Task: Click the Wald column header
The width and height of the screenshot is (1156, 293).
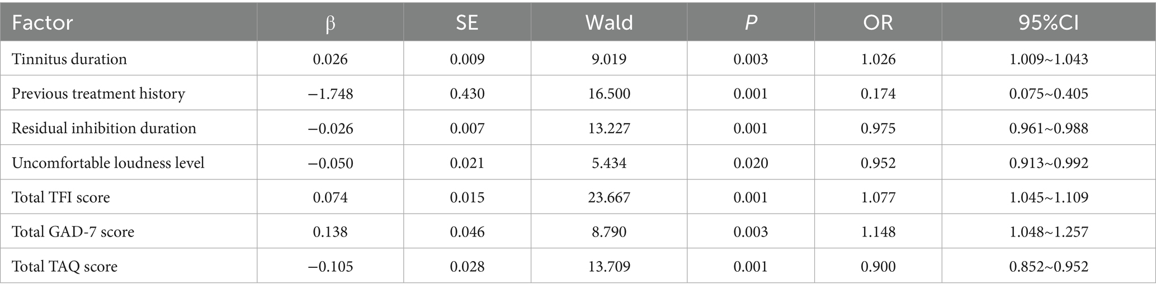Action: point(609,23)
